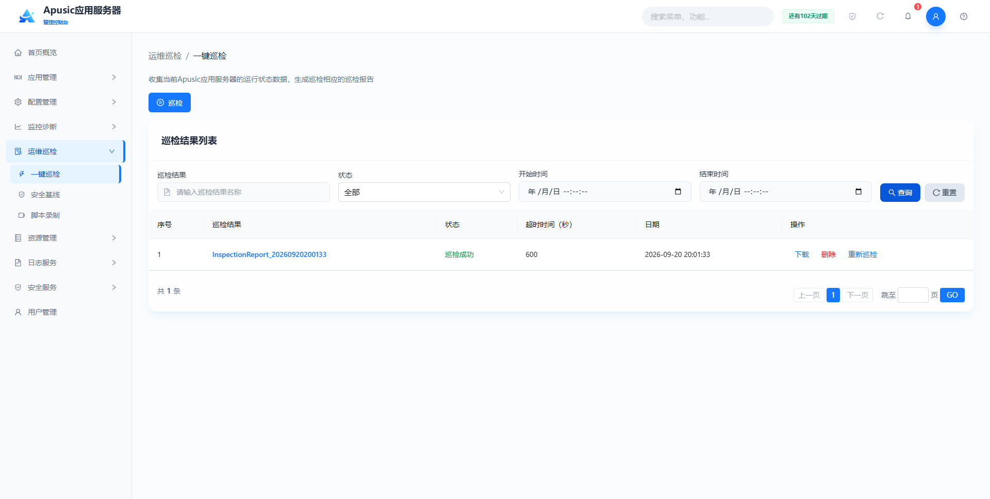Click the GO jump button

[952, 295]
